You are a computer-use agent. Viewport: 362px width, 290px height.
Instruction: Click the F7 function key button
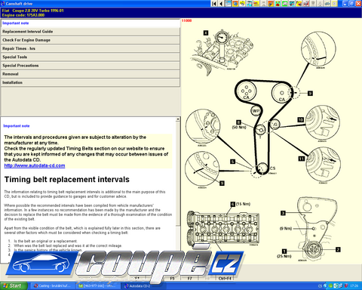coord(189,279)
